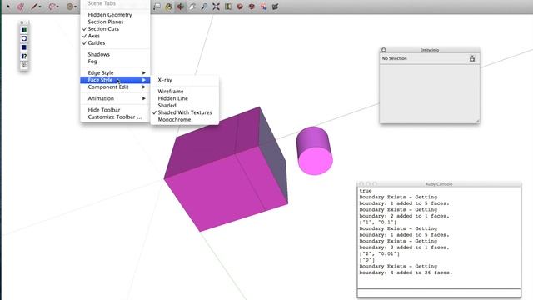Open the dropdown arrow beside the Circle tool
The image size is (533, 300).
point(75,7)
